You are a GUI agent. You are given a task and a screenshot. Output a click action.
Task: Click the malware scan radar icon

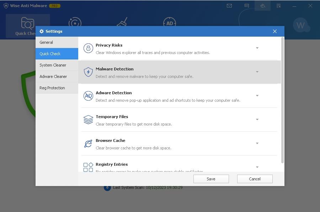click(75, 22)
